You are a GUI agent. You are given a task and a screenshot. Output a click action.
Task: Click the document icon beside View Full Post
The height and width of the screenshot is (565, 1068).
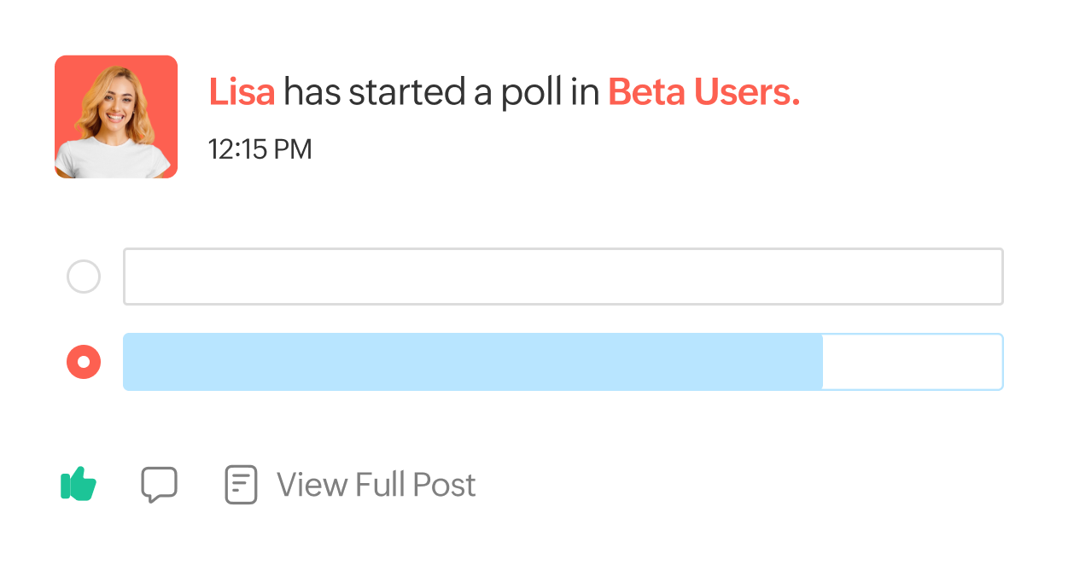point(241,485)
